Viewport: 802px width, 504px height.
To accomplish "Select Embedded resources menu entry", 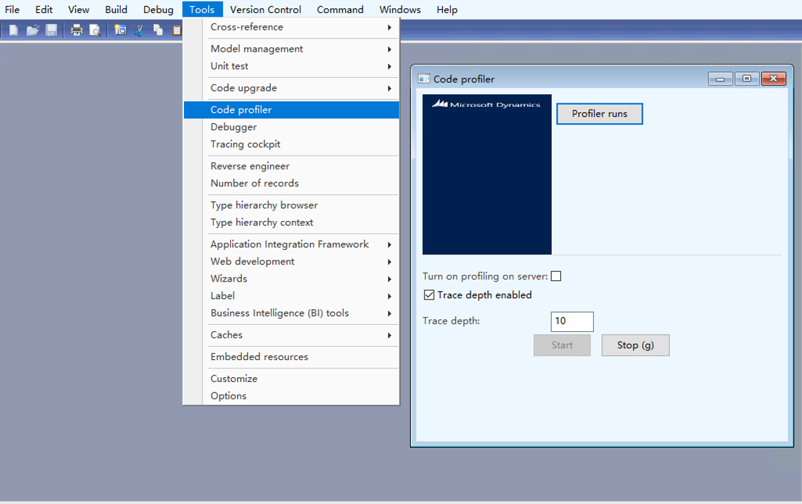I will pos(291,357).
